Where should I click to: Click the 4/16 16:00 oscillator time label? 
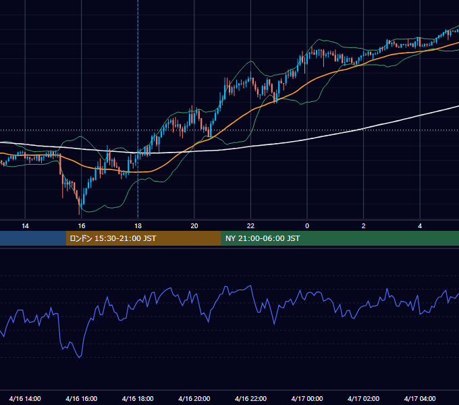82,398
